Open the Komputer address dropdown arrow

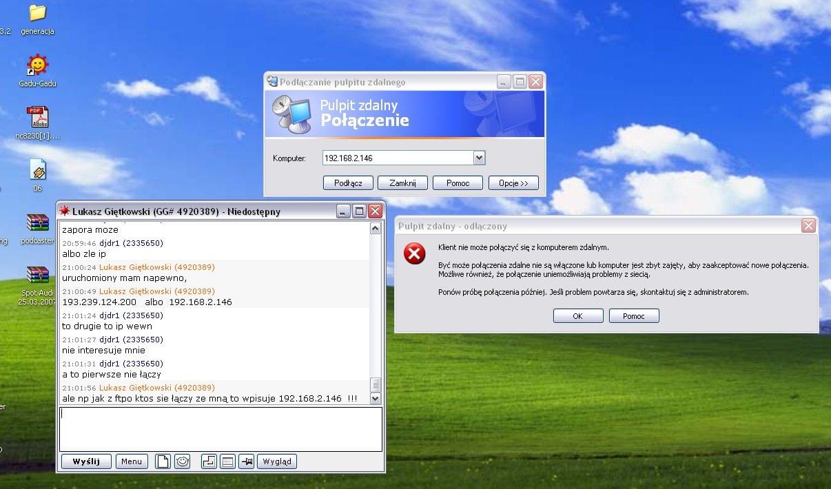click(x=480, y=158)
